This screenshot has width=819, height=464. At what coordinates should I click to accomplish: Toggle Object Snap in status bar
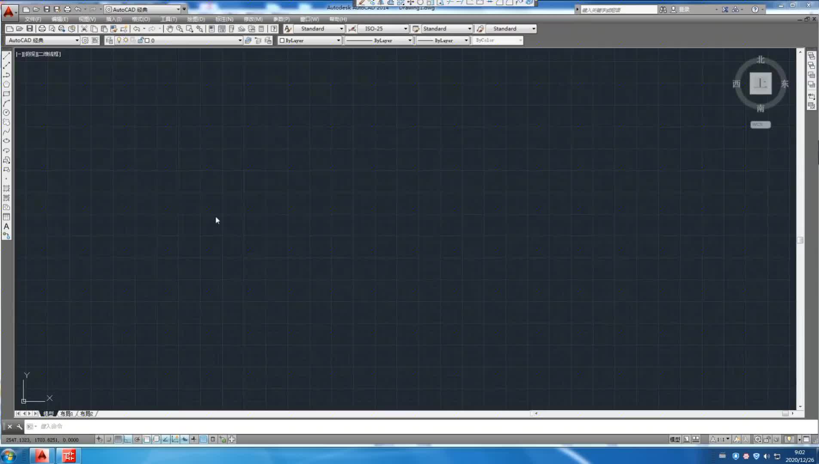(x=147, y=439)
